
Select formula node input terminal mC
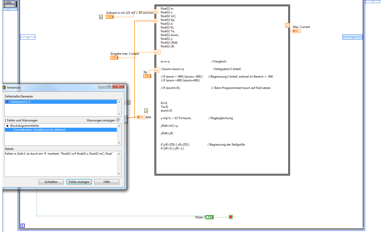tap(157, 52)
